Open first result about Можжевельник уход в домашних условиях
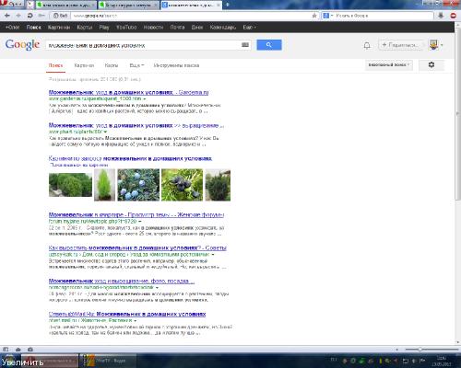This screenshot has width=461, height=368. (128, 92)
